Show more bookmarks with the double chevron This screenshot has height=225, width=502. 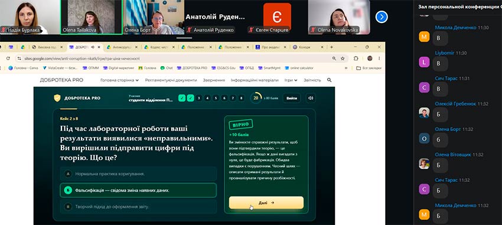pos(346,68)
